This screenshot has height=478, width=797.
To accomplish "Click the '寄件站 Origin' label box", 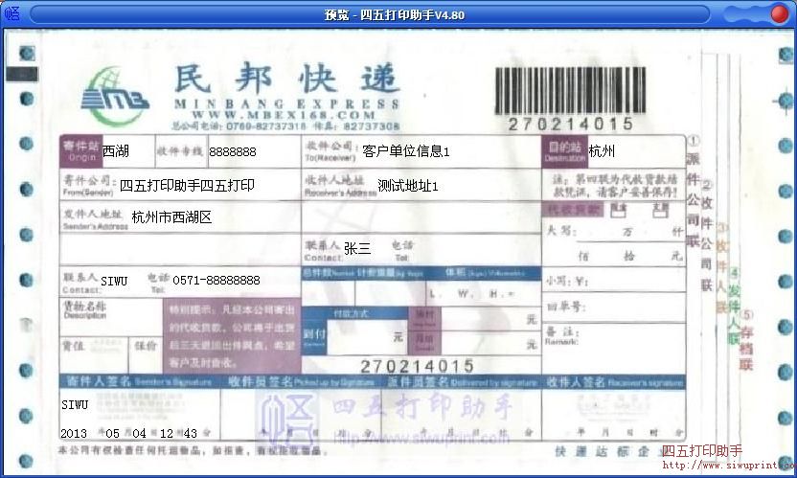I will (81, 151).
